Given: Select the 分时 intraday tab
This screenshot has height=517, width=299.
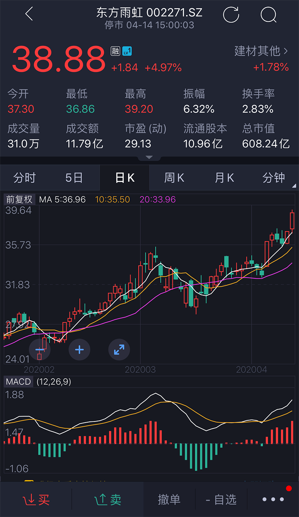Looking at the screenshot, I should pos(25,178).
